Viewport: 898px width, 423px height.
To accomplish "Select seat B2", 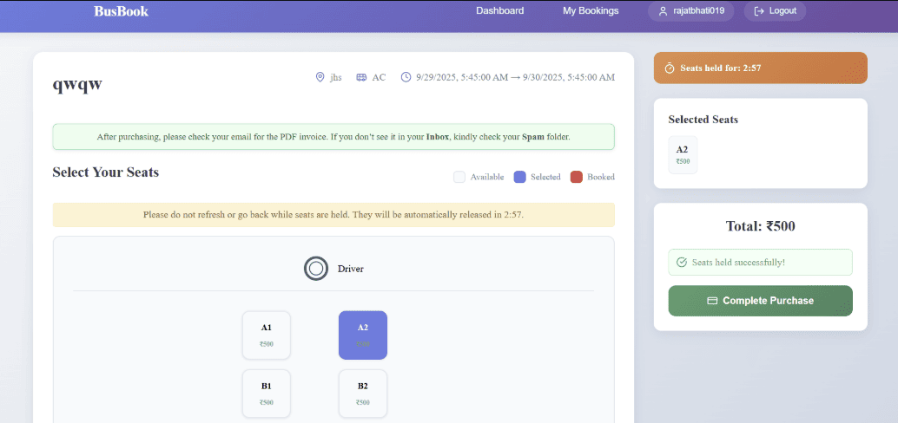I will [363, 393].
